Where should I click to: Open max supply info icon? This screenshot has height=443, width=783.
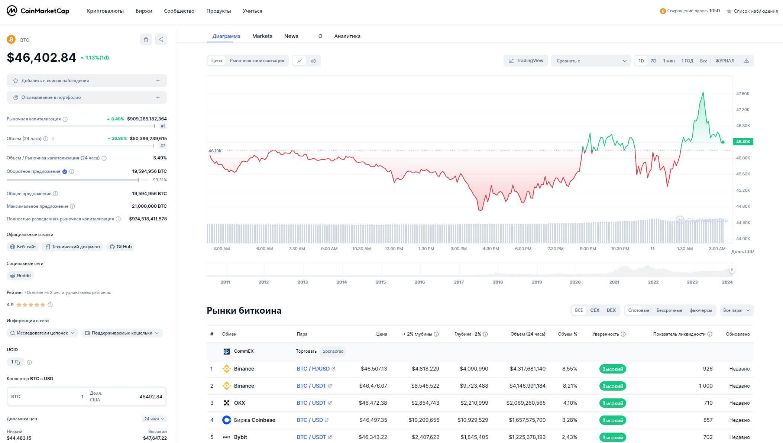pos(72,206)
